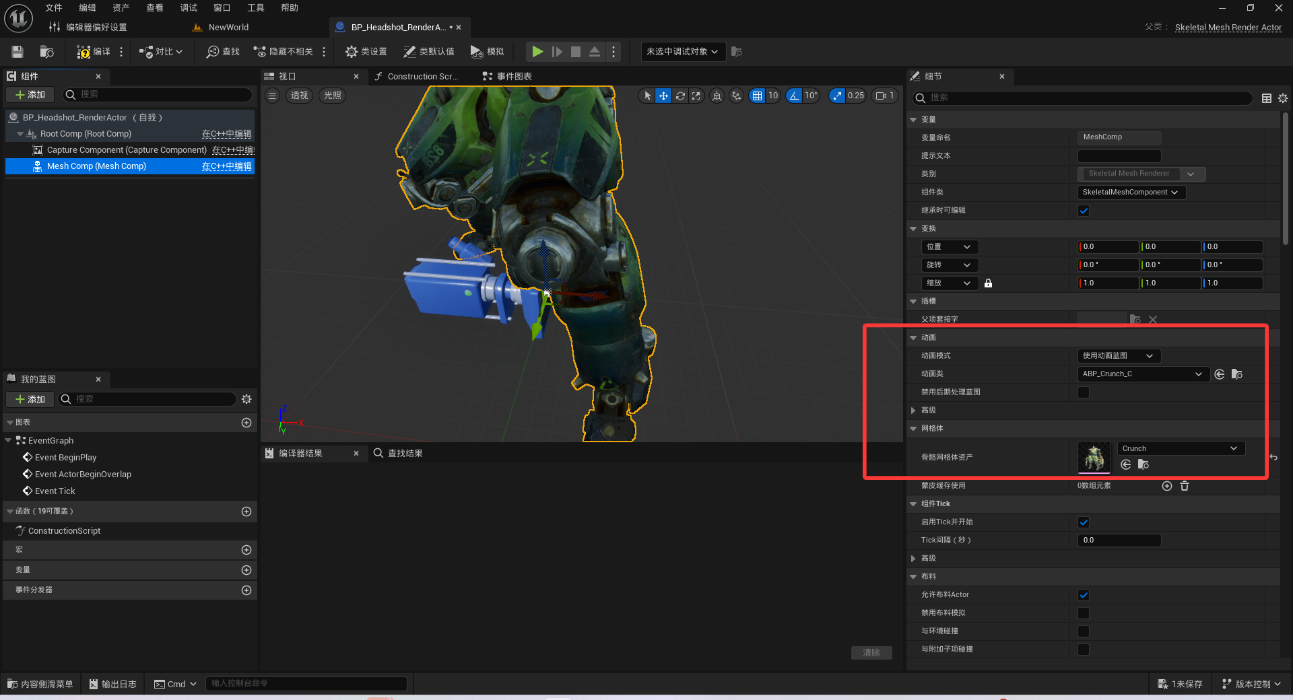The width and height of the screenshot is (1293, 700).
Task: Open the Lit (光照) view mode menu
Action: (333, 96)
